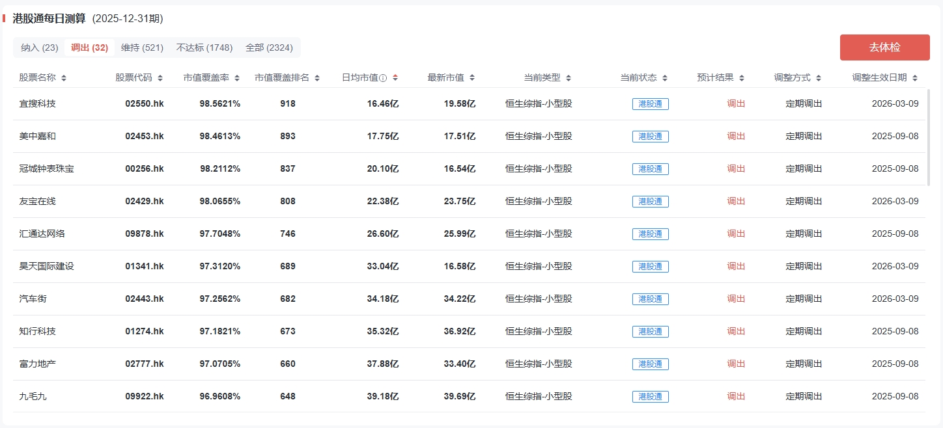Click 港股通 tag in 汽车街 row
Viewport: 943px width, 428px height.
pos(651,299)
